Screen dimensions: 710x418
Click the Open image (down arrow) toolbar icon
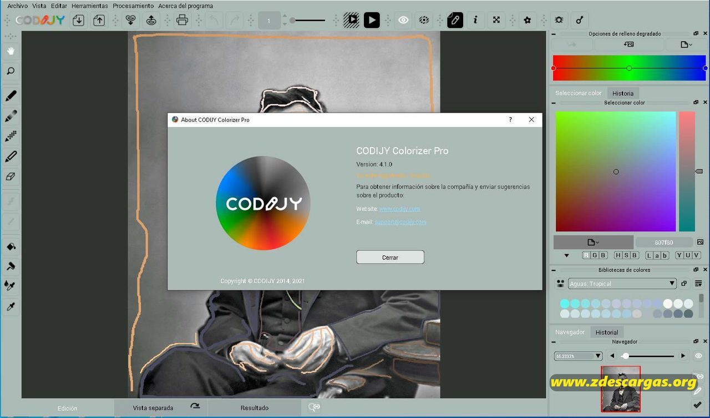coord(78,21)
